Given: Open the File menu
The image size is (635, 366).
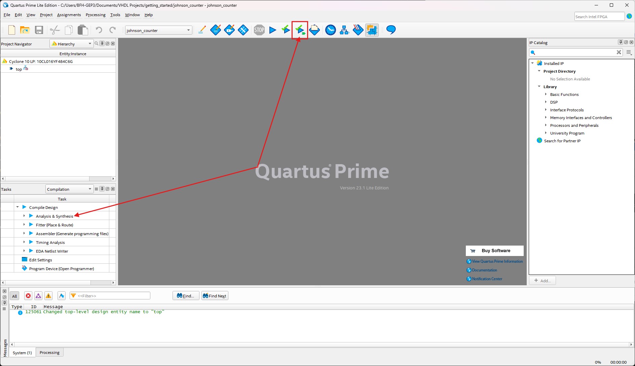Looking at the screenshot, I should click(7, 15).
